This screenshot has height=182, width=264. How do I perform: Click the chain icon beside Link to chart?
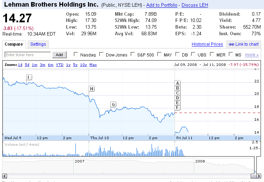point(231,44)
